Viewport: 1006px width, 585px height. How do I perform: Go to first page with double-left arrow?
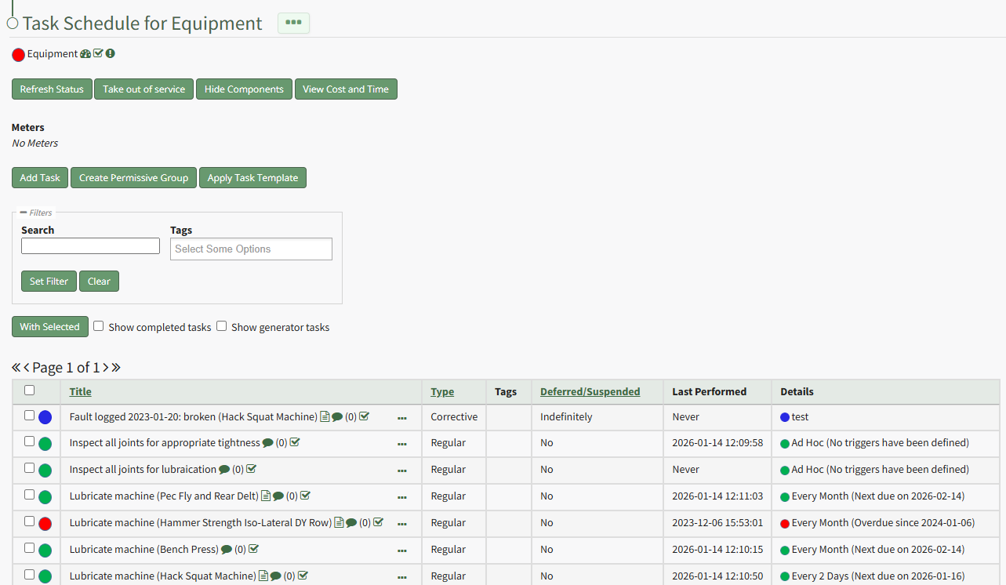16,368
